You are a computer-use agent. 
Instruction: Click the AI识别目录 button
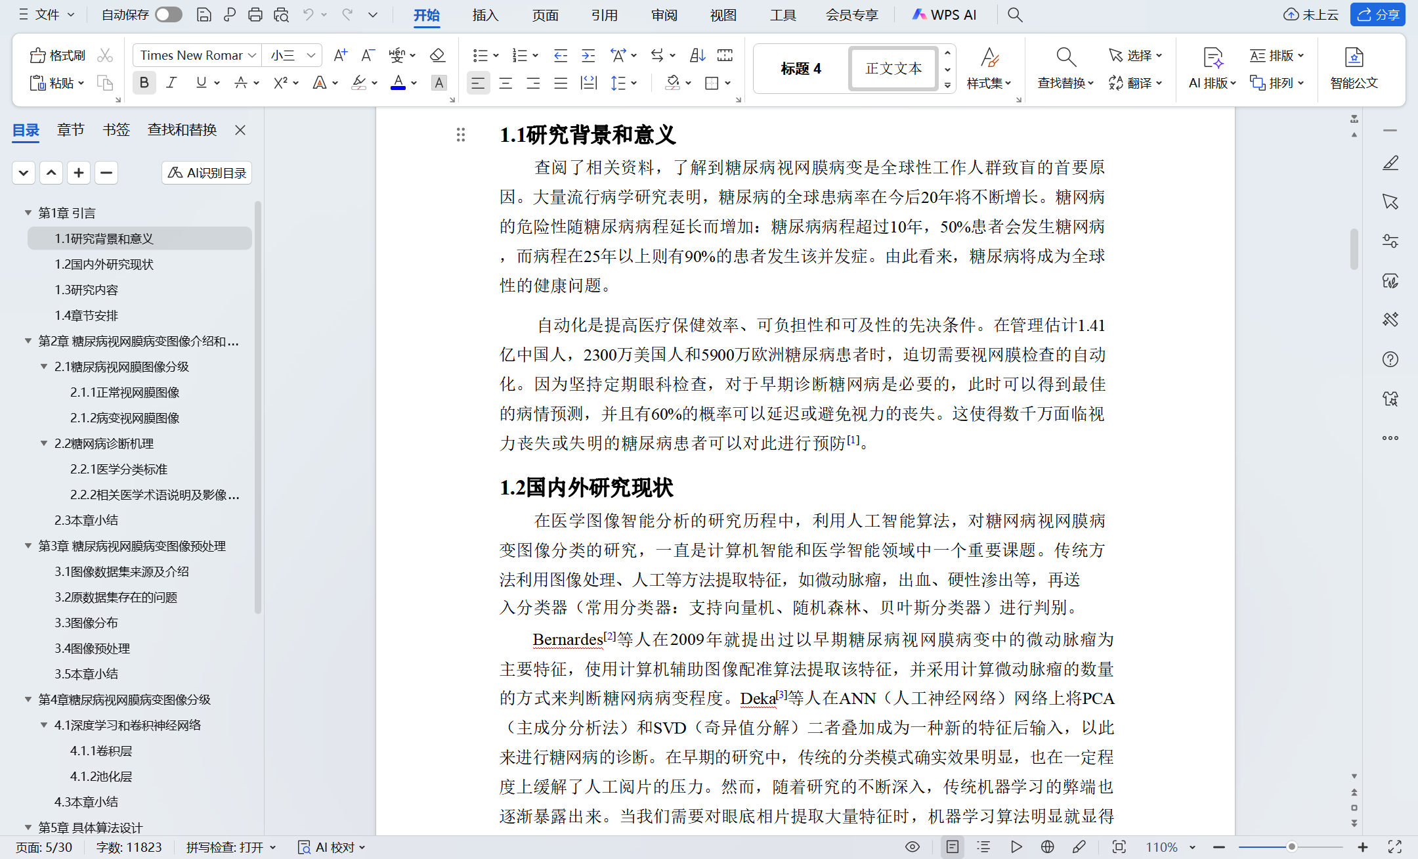(207, 173)
